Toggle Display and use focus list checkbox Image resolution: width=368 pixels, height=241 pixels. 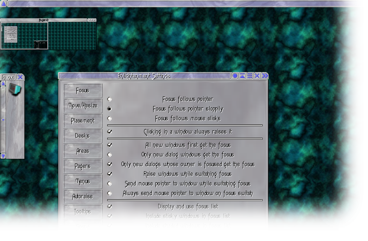pyautogui.click(x=109, y=206)
